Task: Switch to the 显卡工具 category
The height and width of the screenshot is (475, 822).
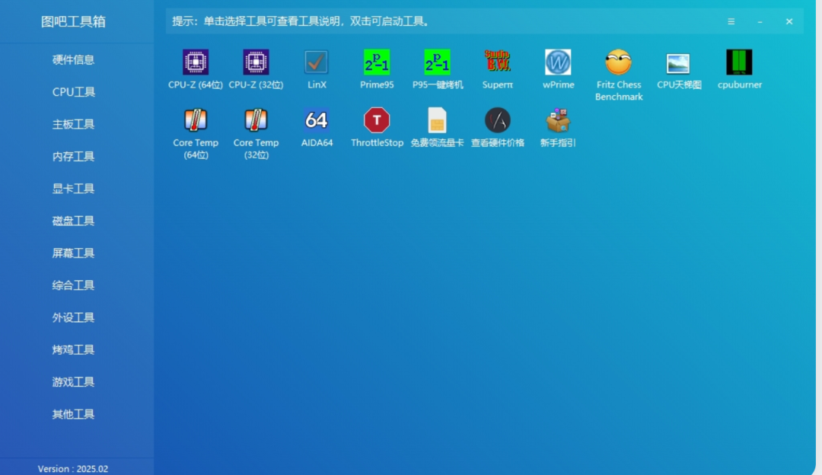Action: [x=73, y=189]
